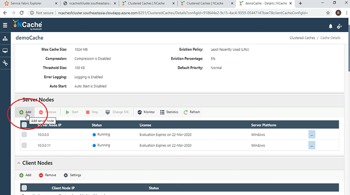View the Not secure site info
The image size is (350, 195).
point(42,13)
